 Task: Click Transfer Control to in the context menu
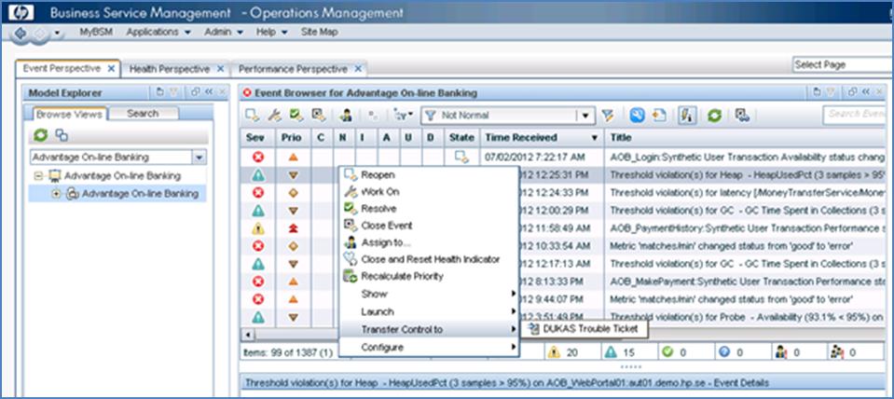point(429,329)
